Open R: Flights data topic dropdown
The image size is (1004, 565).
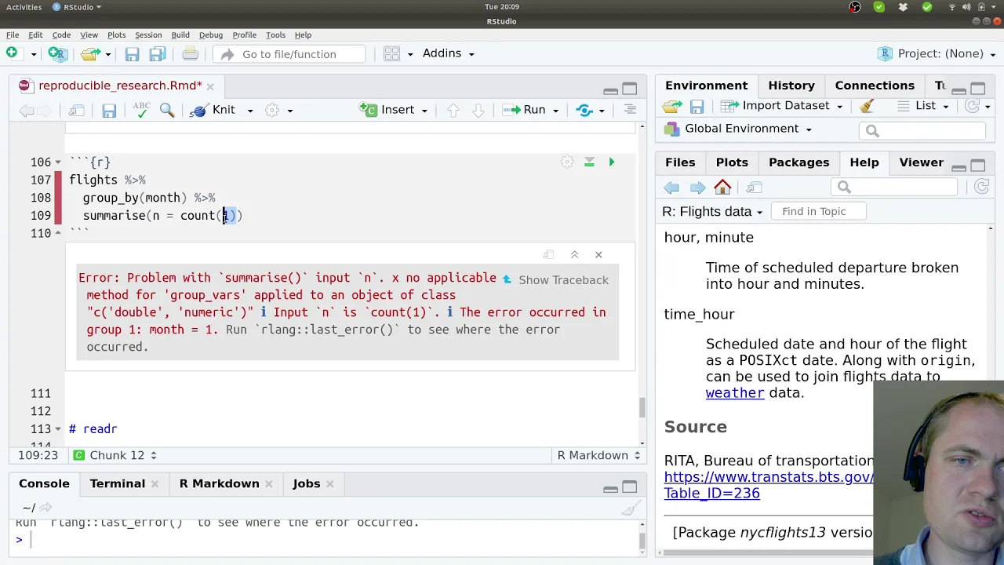pos(712,211)
